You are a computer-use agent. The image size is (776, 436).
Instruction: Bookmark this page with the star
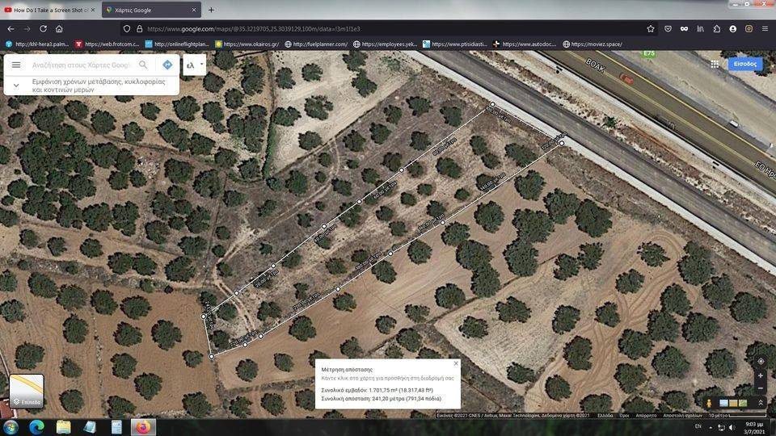[x=651, y=28]
